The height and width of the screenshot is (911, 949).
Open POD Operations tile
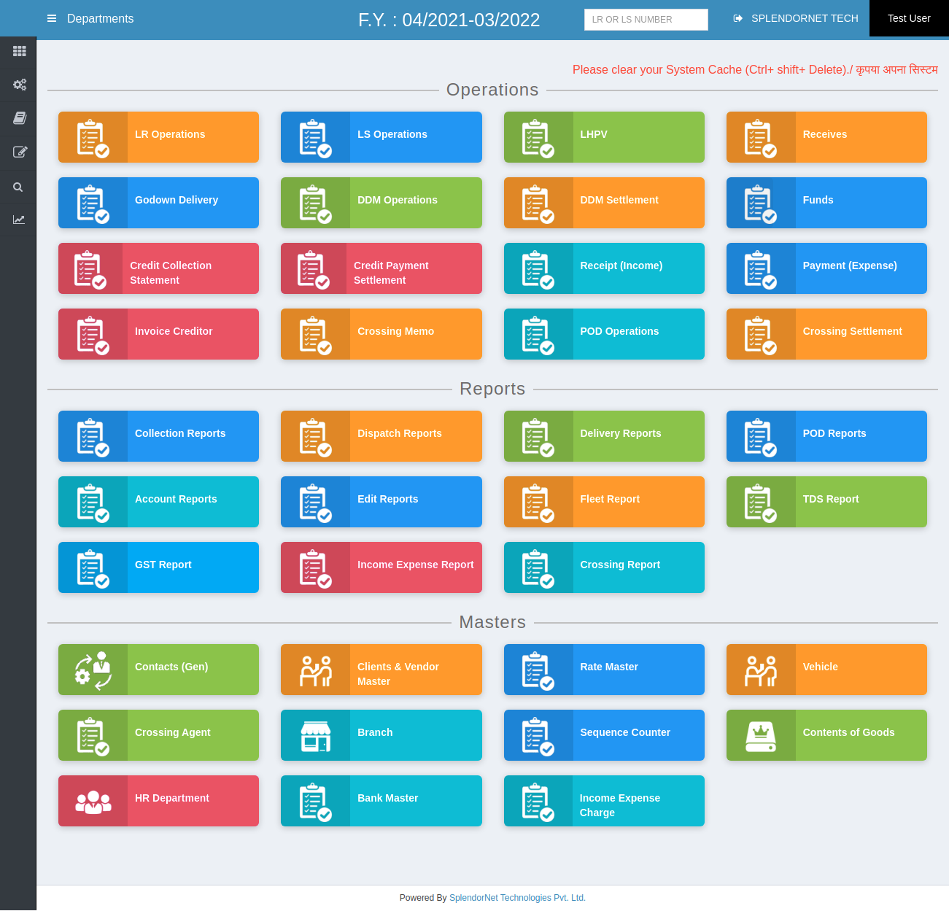604,334
